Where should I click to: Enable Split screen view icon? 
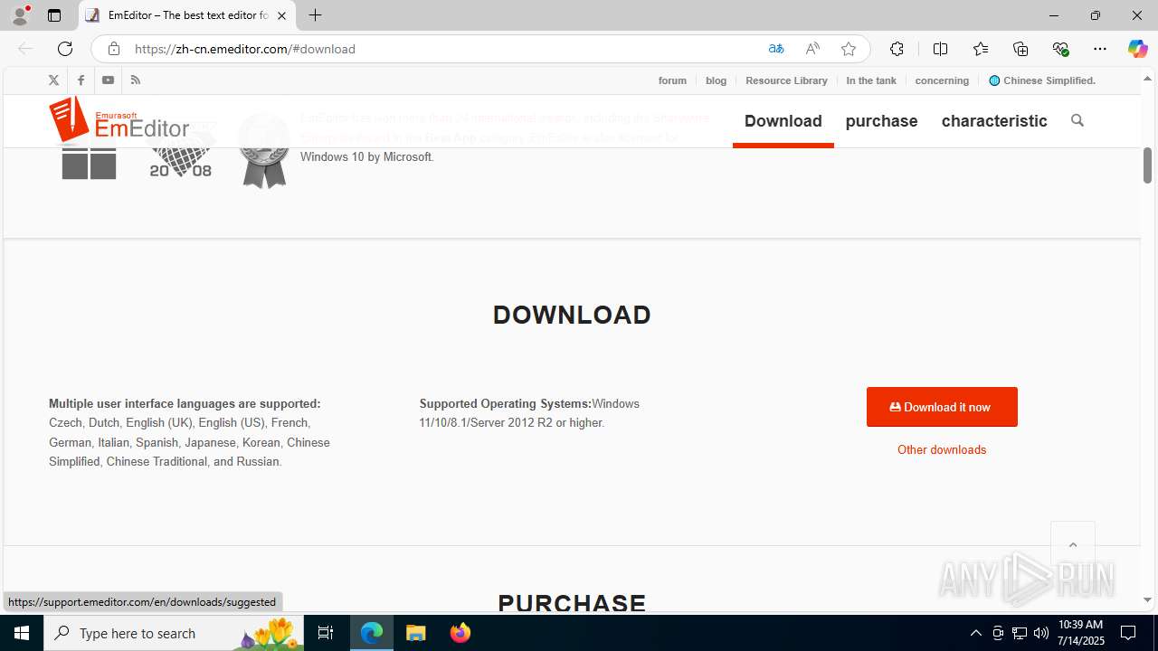coord(940,49)
